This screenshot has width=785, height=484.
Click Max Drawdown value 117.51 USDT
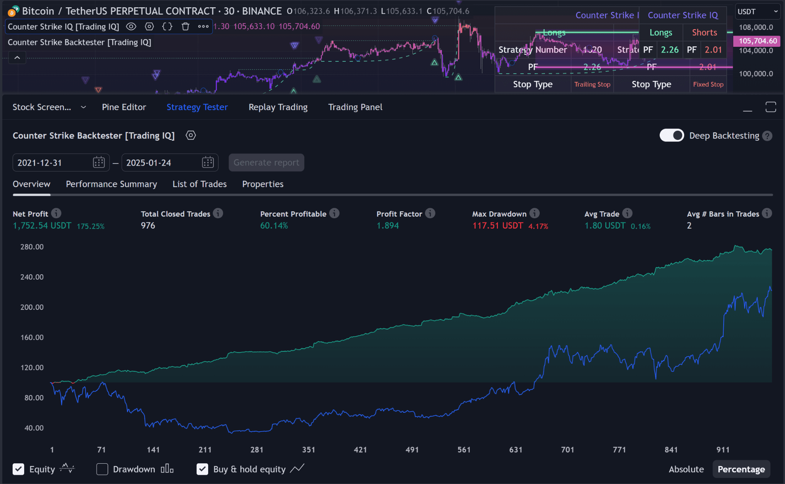498,226
